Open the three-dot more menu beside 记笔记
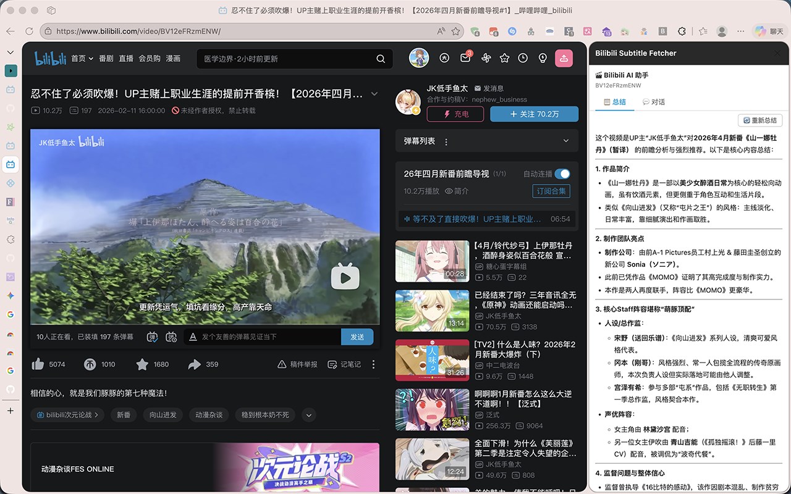 373,364
